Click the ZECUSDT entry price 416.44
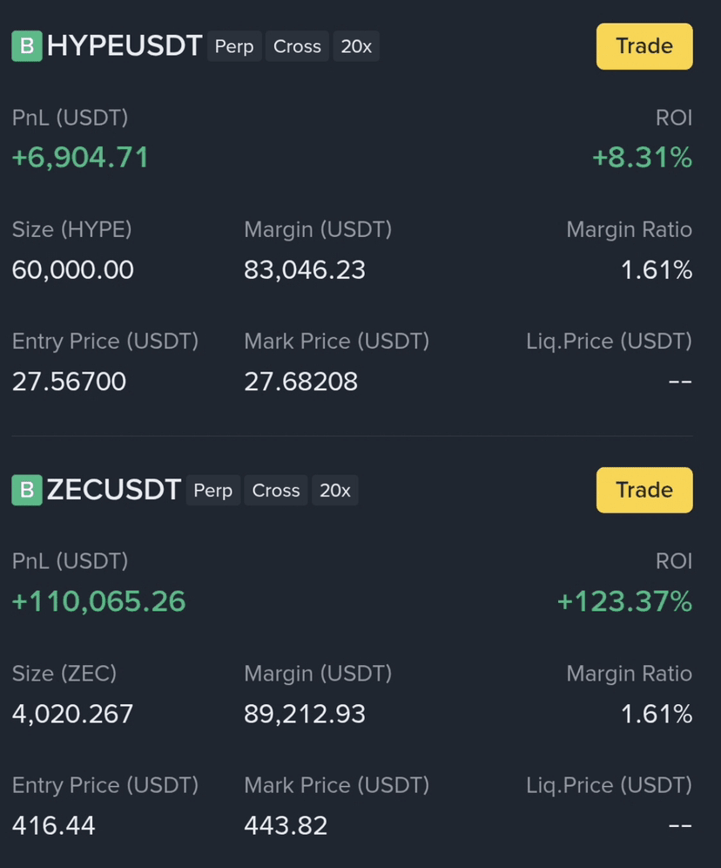 [54, 825]
